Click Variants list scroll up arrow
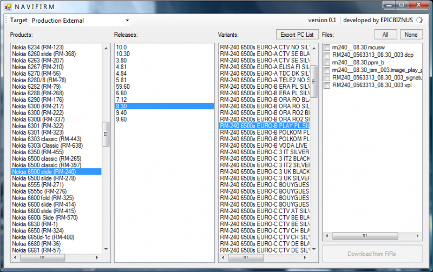Image resolution: width=433 pixels, height=272 pixels. click(x=314, y=48)
